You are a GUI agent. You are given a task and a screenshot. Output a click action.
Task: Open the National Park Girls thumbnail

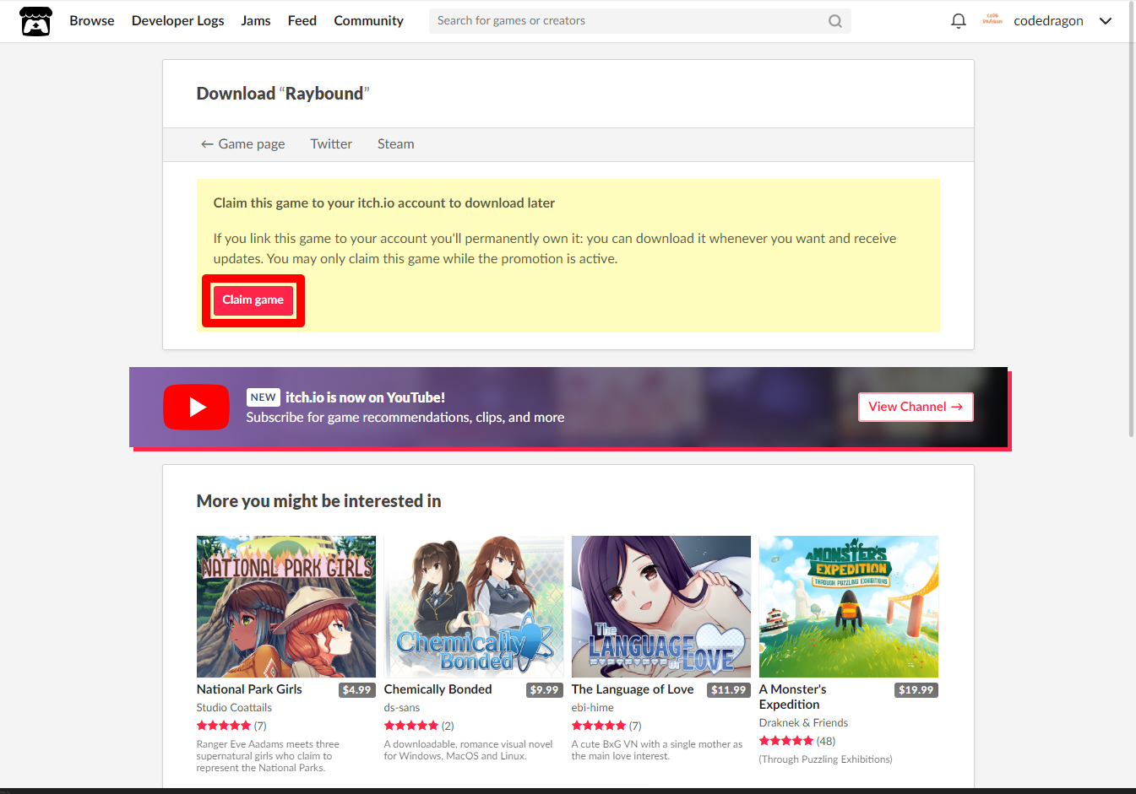(286, 607)
